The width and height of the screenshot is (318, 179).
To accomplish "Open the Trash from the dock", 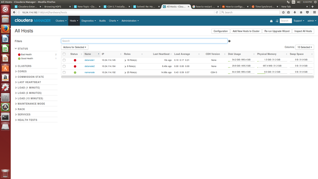I will point(5,173).
